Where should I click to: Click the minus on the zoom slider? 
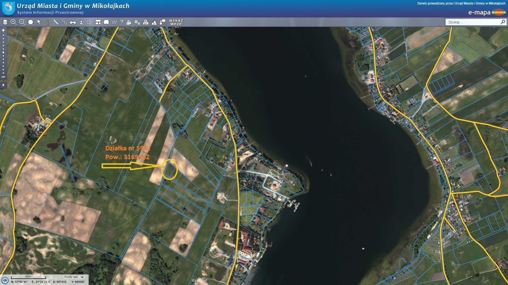pyautogui.click(x=3, y=77)
